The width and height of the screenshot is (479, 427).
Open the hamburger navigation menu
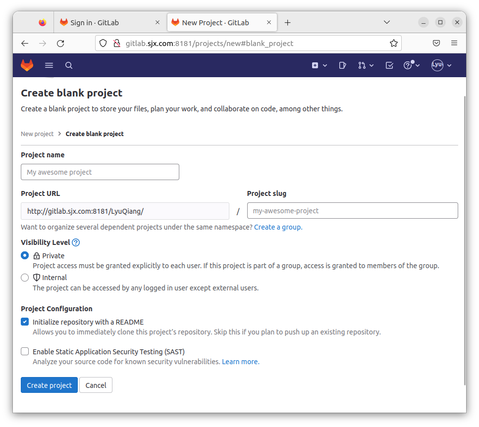pyautogui.click(x=49, y=65)
